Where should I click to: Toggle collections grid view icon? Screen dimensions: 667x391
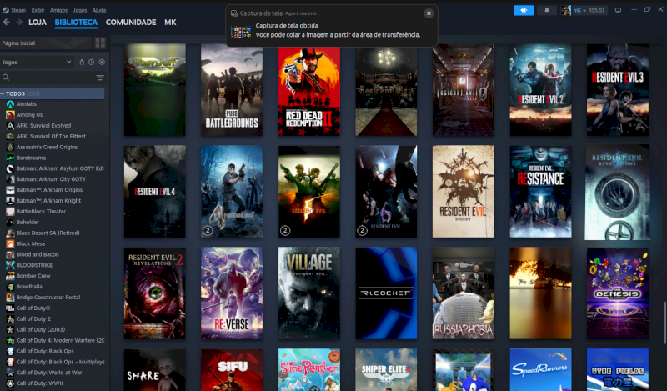pyautogui.click(x=100, y=43)
